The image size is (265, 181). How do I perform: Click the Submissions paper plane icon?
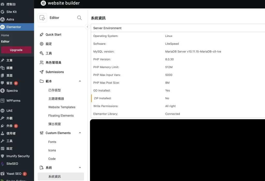coord(41,72)
